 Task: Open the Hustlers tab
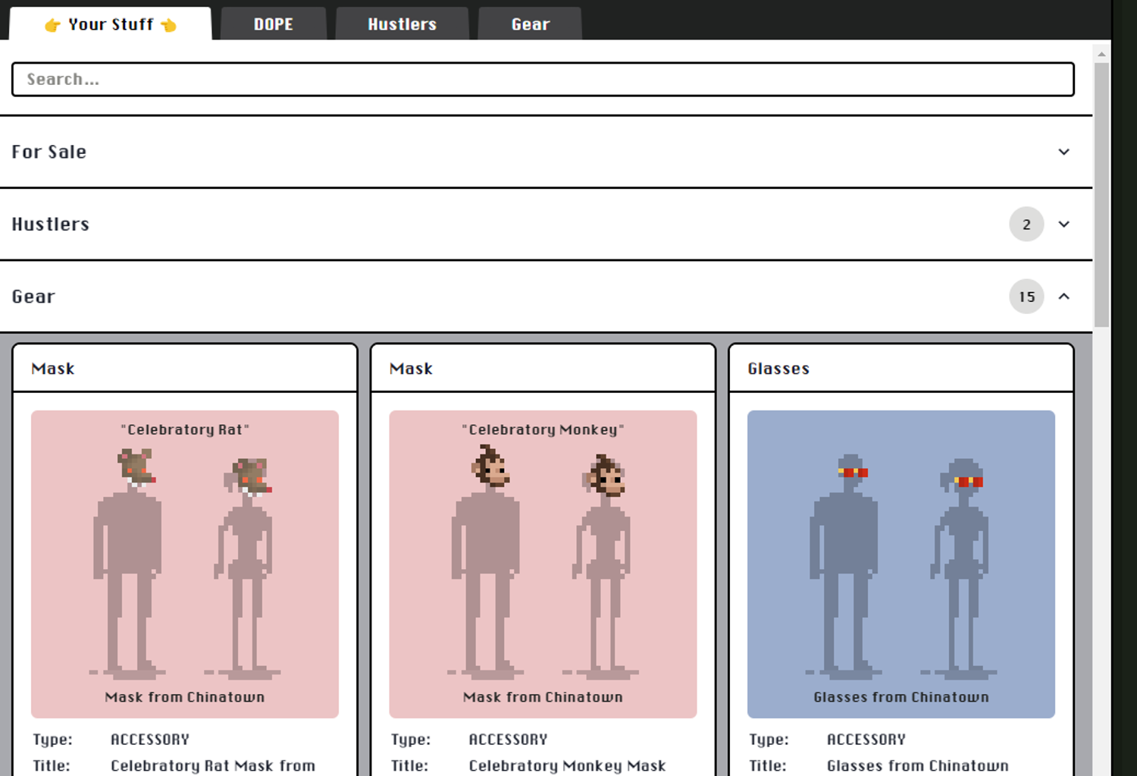coord(402,24)
